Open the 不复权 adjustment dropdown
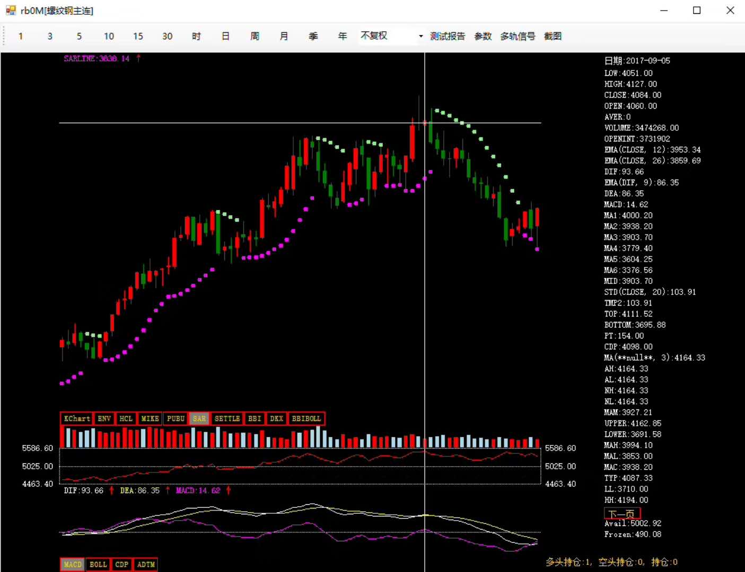745x572 pixels. pos(420,36)
